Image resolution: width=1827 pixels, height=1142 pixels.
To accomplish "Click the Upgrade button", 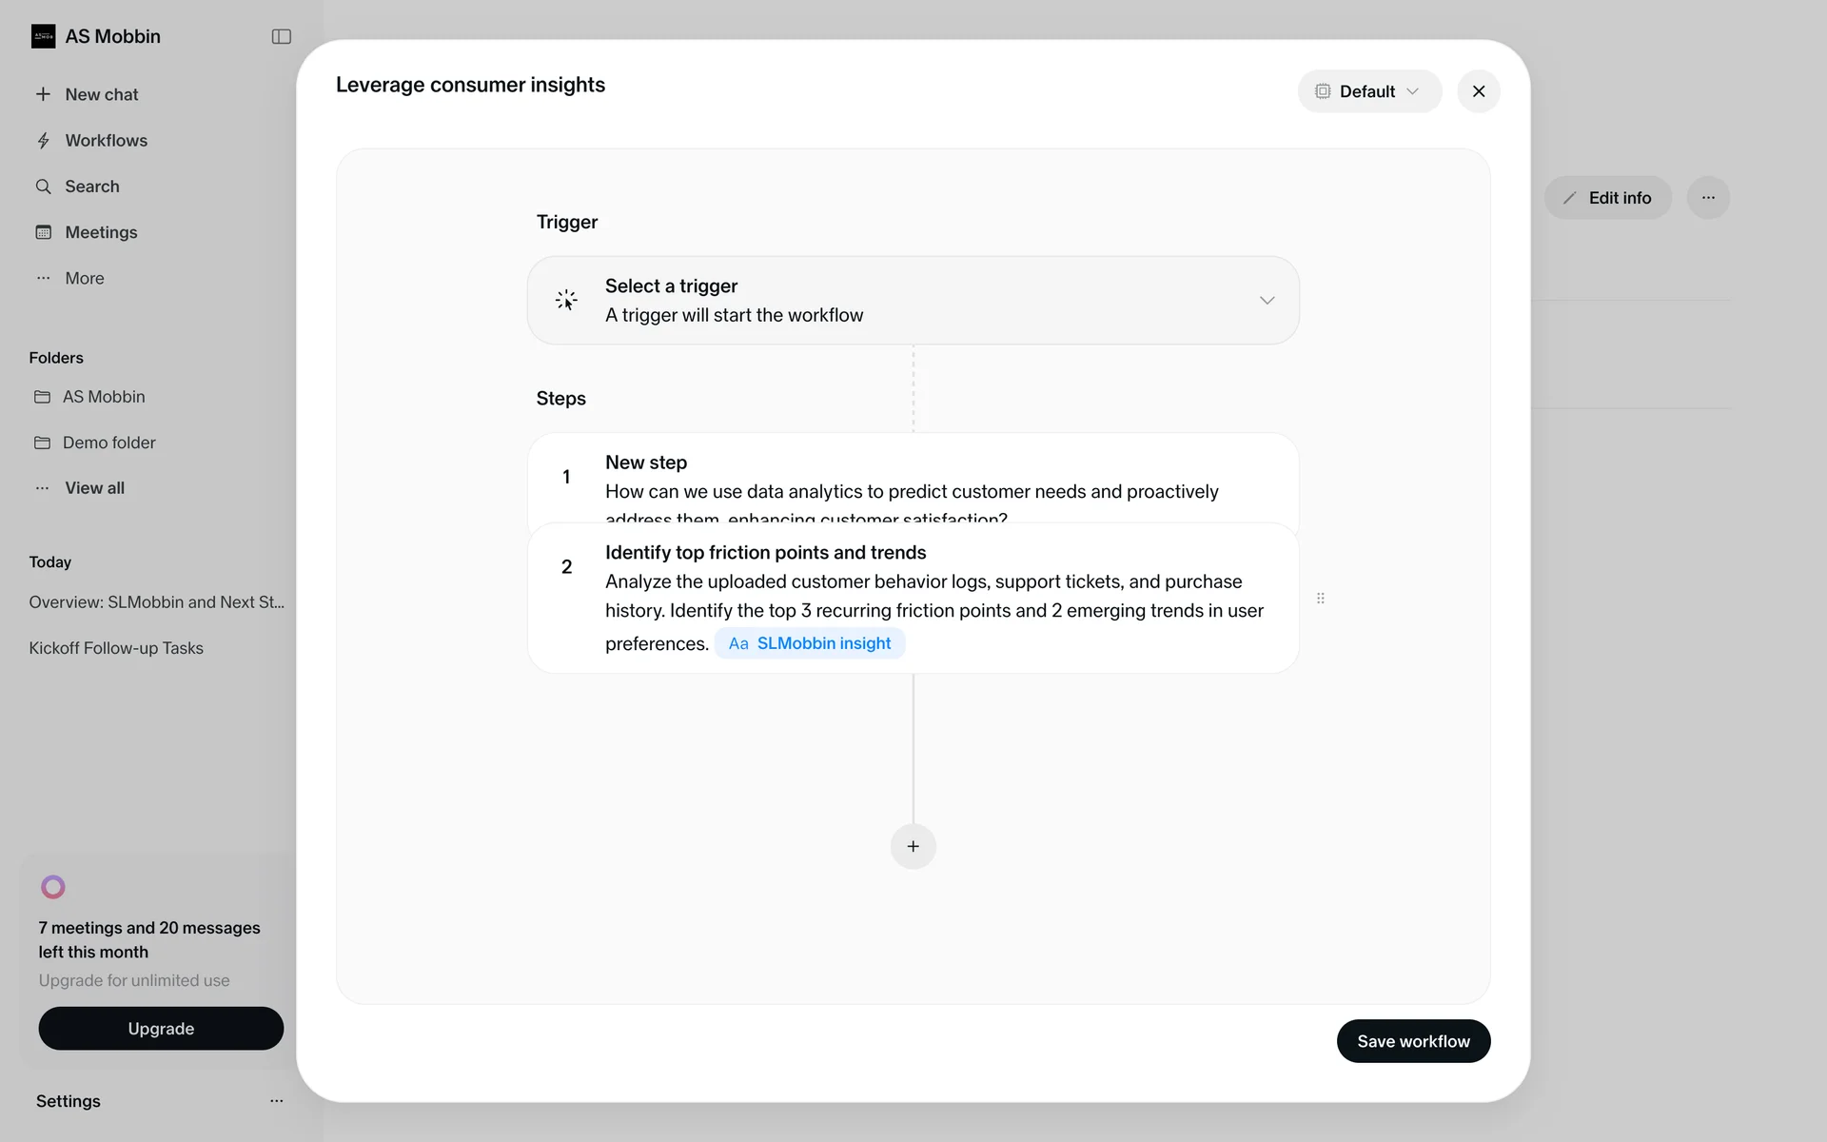I will click(x=161, y=1029).
